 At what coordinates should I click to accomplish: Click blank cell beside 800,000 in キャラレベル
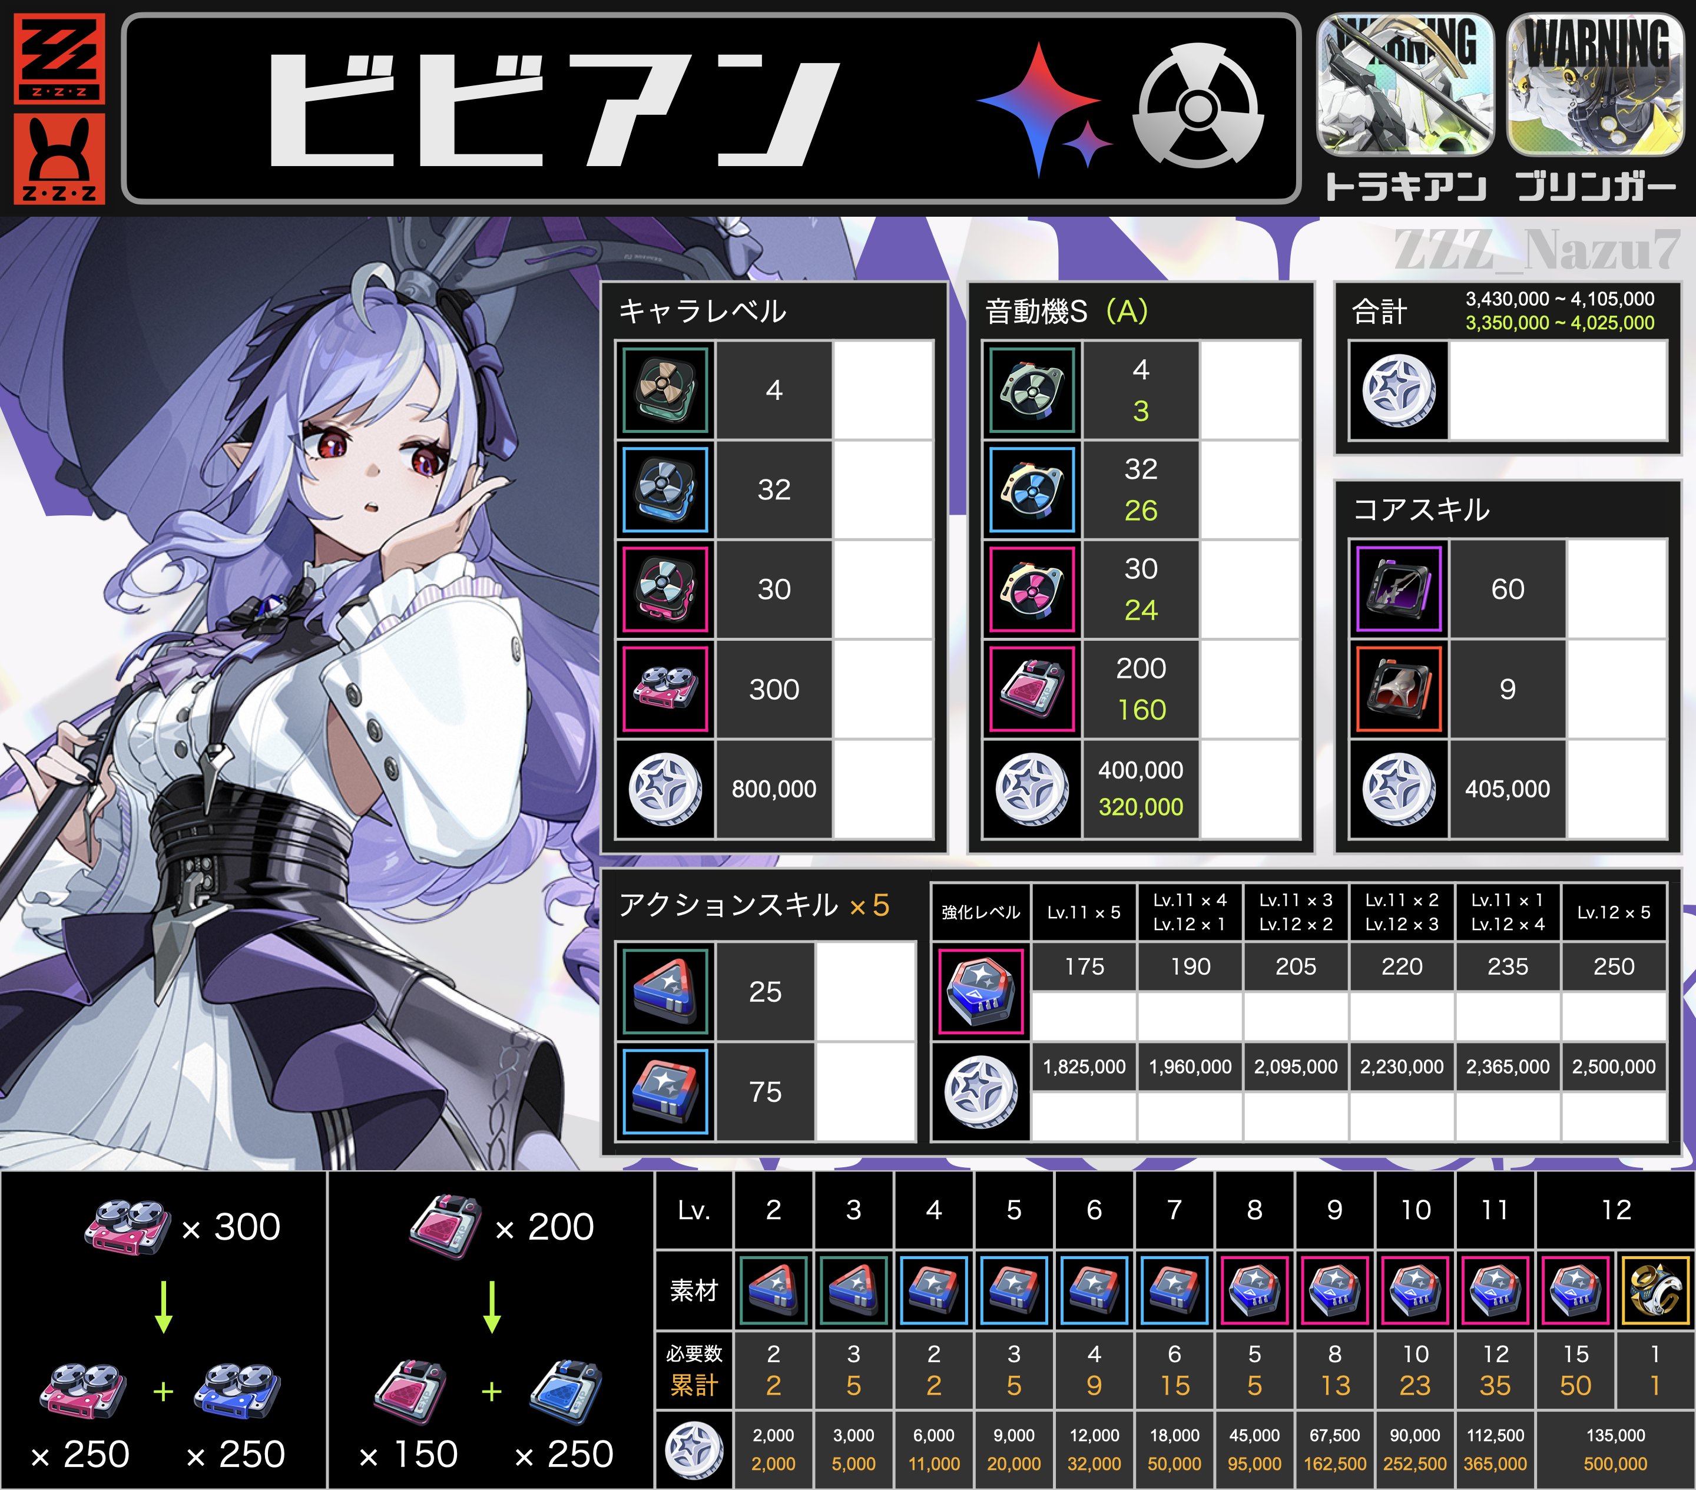click(x=883, y=788)
